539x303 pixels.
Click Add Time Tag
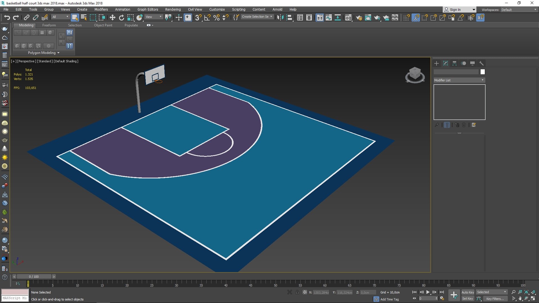389,299
